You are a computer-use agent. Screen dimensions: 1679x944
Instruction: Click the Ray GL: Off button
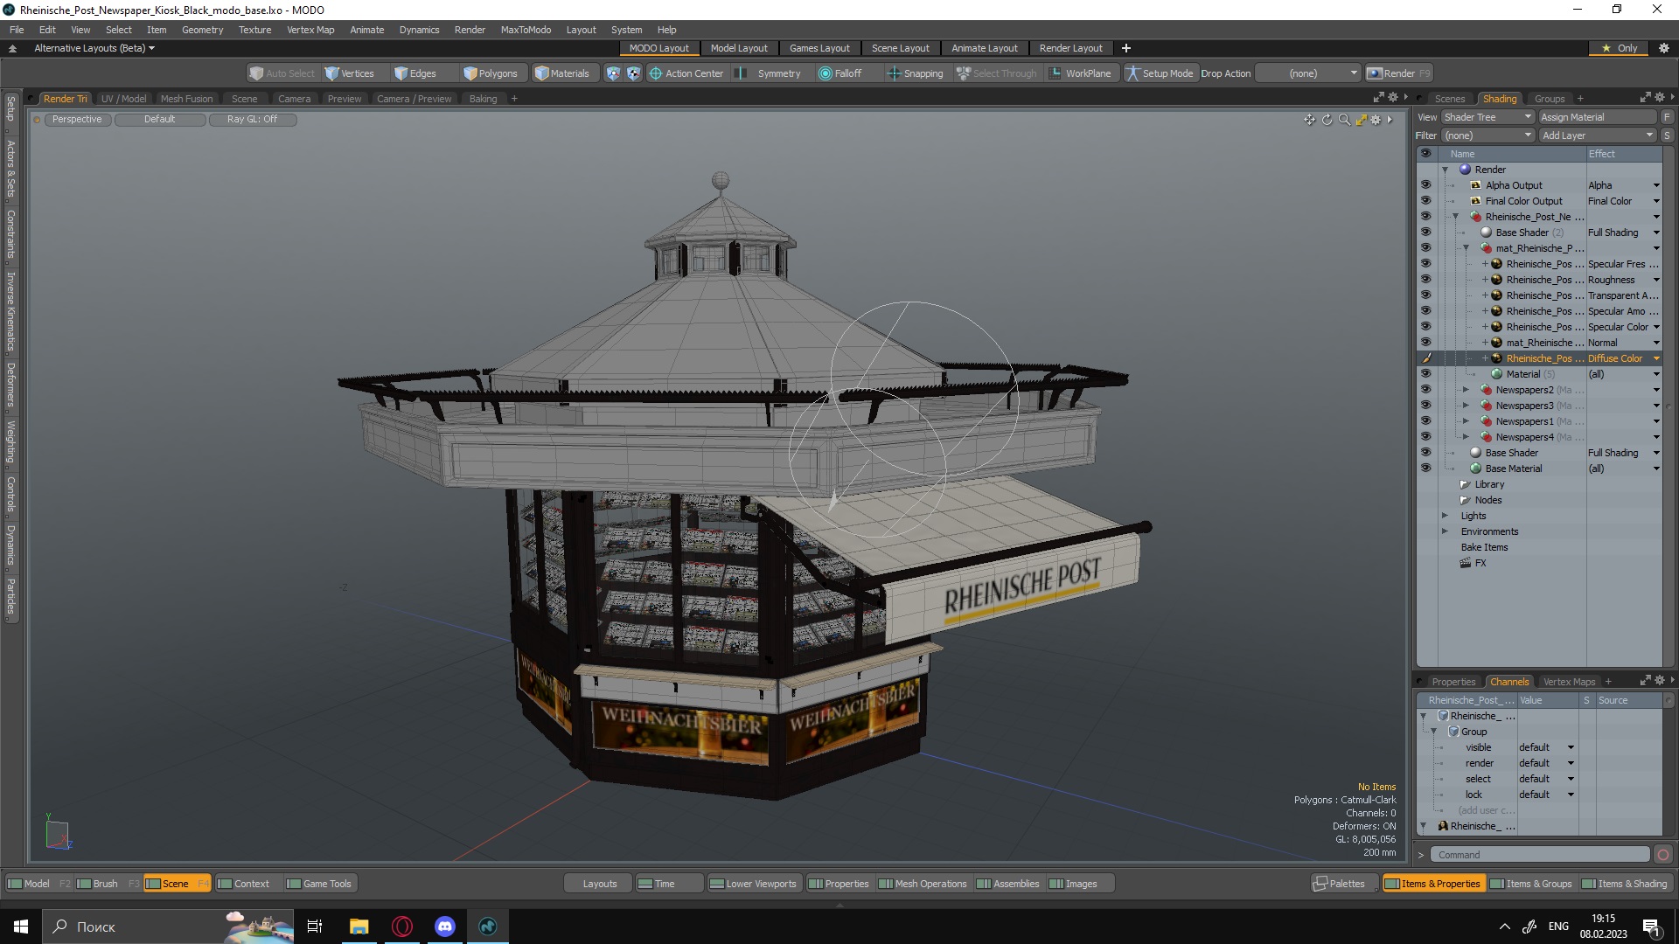coord(252,119)
